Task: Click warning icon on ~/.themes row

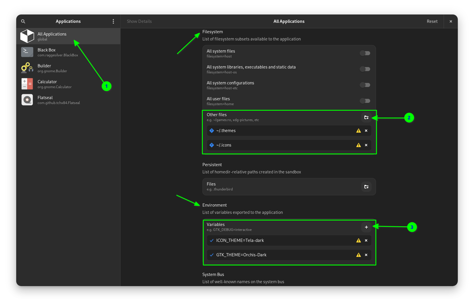Action: point(359,131)
